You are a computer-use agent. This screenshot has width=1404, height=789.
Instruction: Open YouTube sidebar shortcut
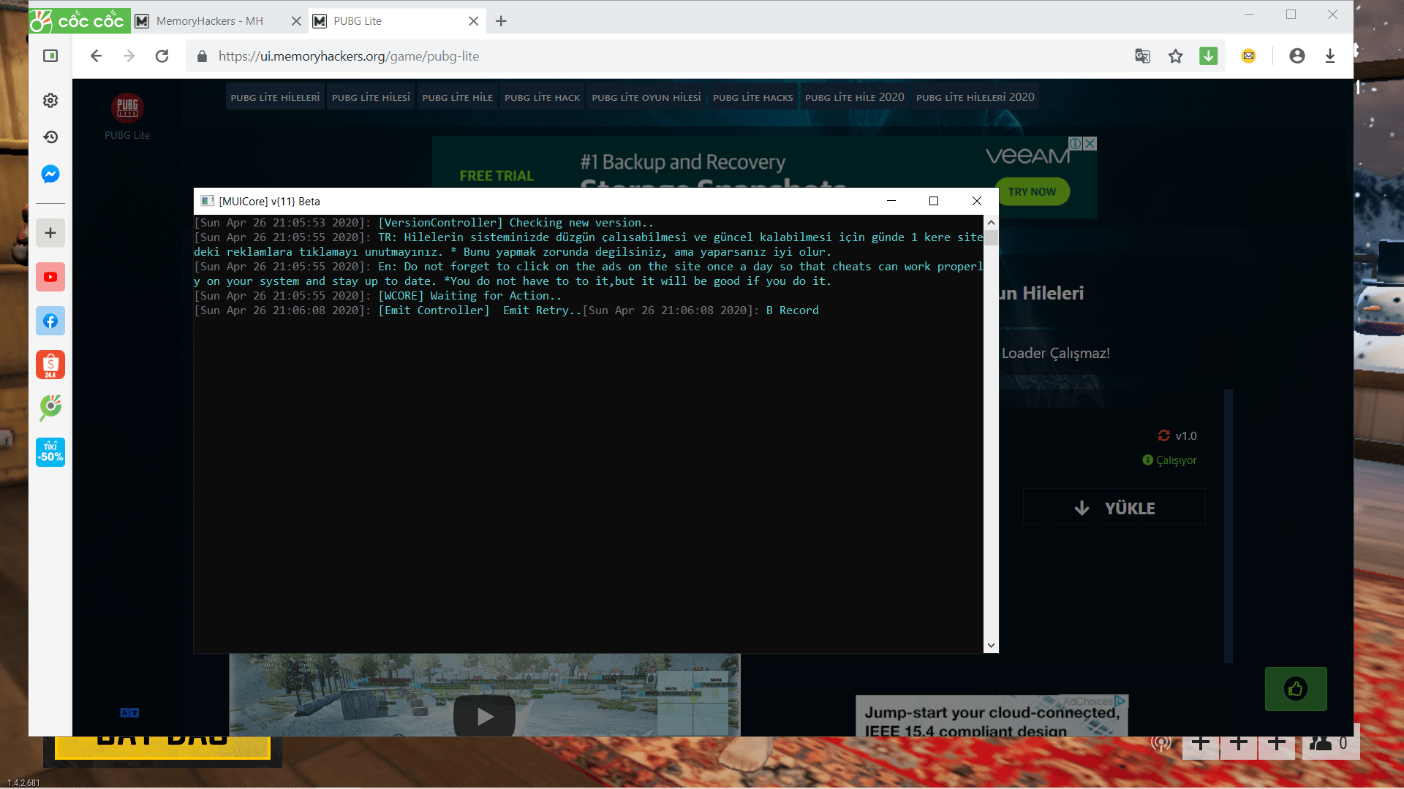pos(50,277)
